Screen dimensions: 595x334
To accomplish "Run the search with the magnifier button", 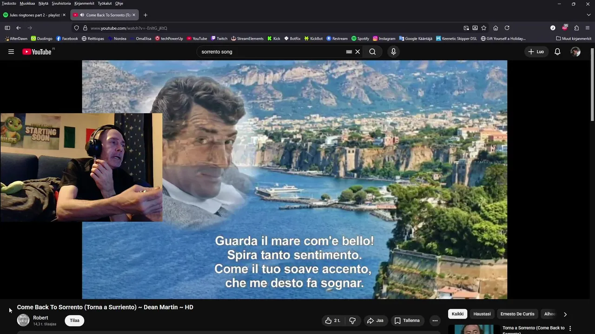I will [x=372, y=51].
